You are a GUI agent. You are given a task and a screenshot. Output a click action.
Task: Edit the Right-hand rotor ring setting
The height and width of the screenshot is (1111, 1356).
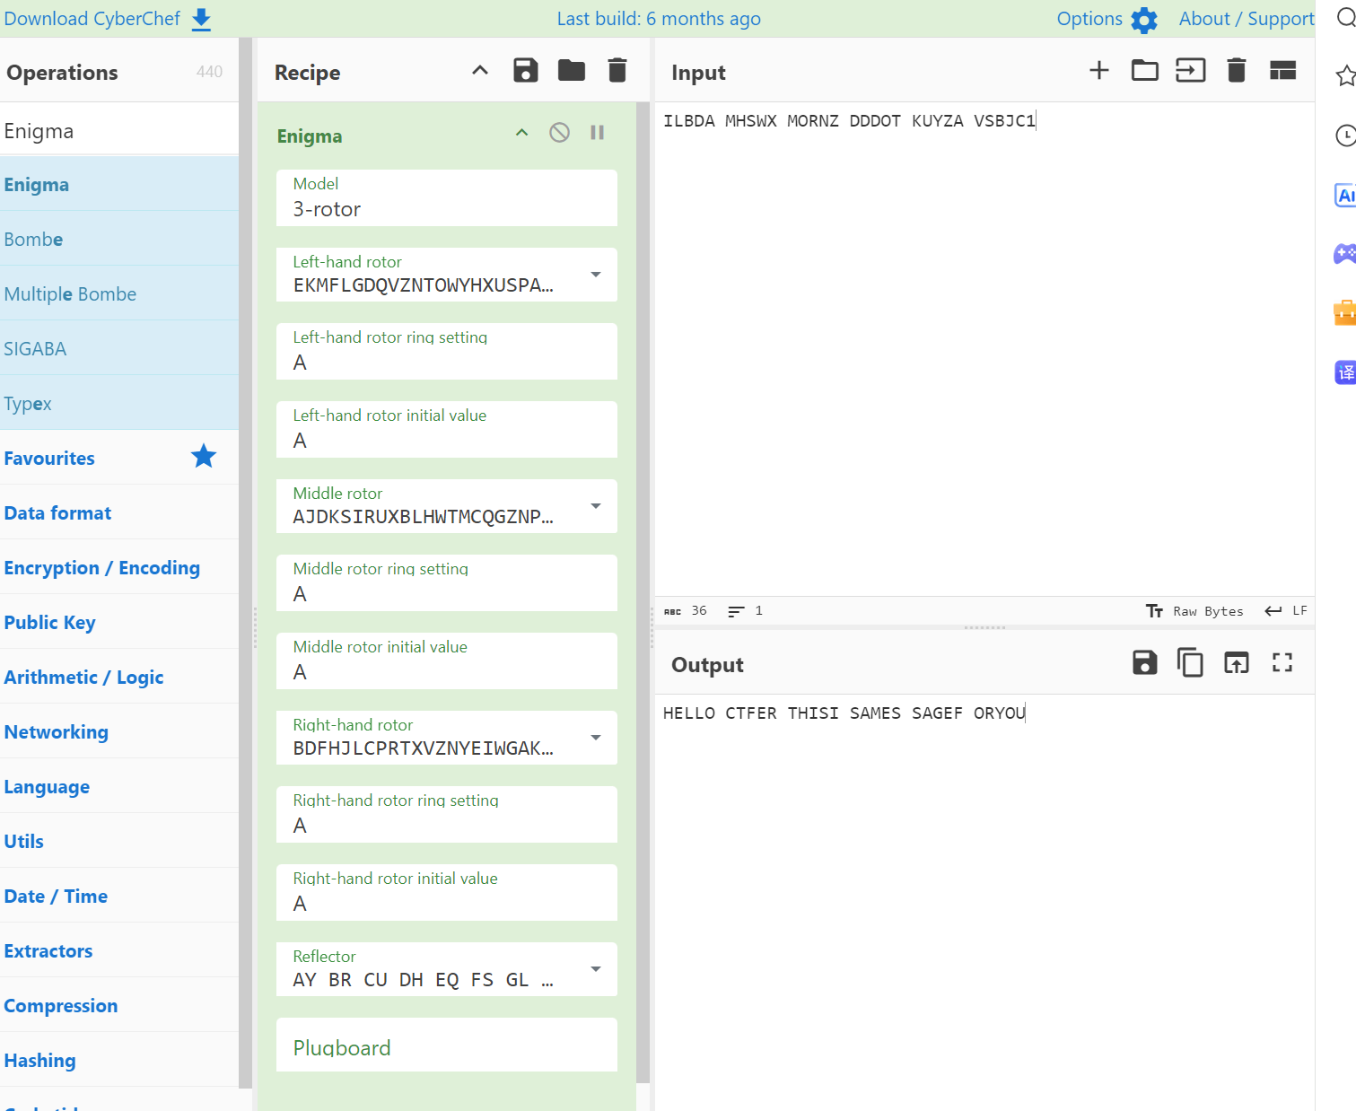point(447,814)
